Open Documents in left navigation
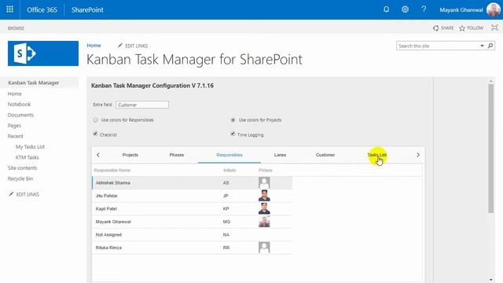 coord(20,115)
